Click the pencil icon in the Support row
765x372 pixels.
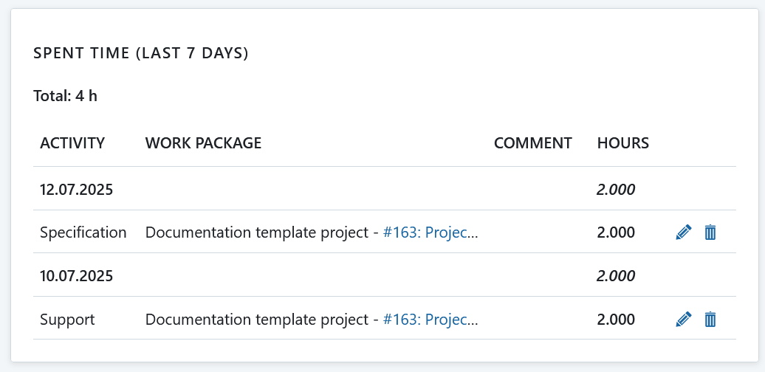683,320
